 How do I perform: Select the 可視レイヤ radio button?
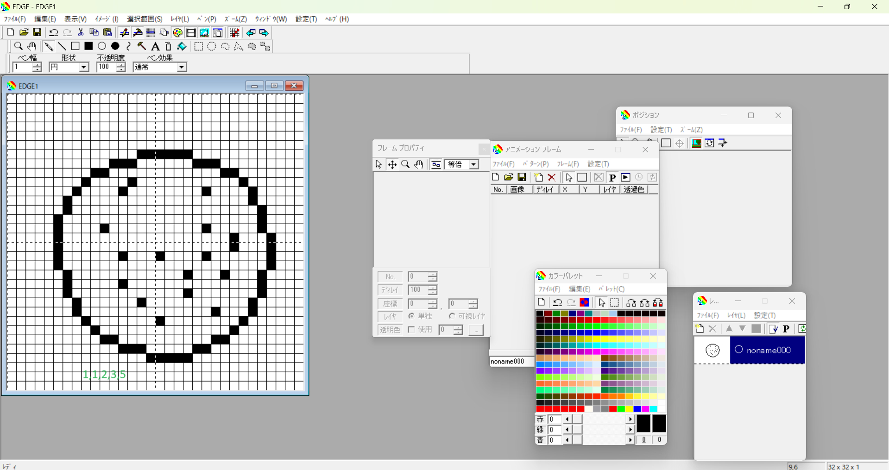click(x=452, y=316)
